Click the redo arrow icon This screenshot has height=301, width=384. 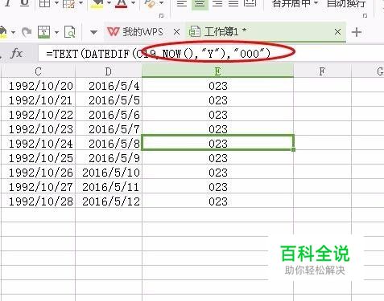coord(27,32)
